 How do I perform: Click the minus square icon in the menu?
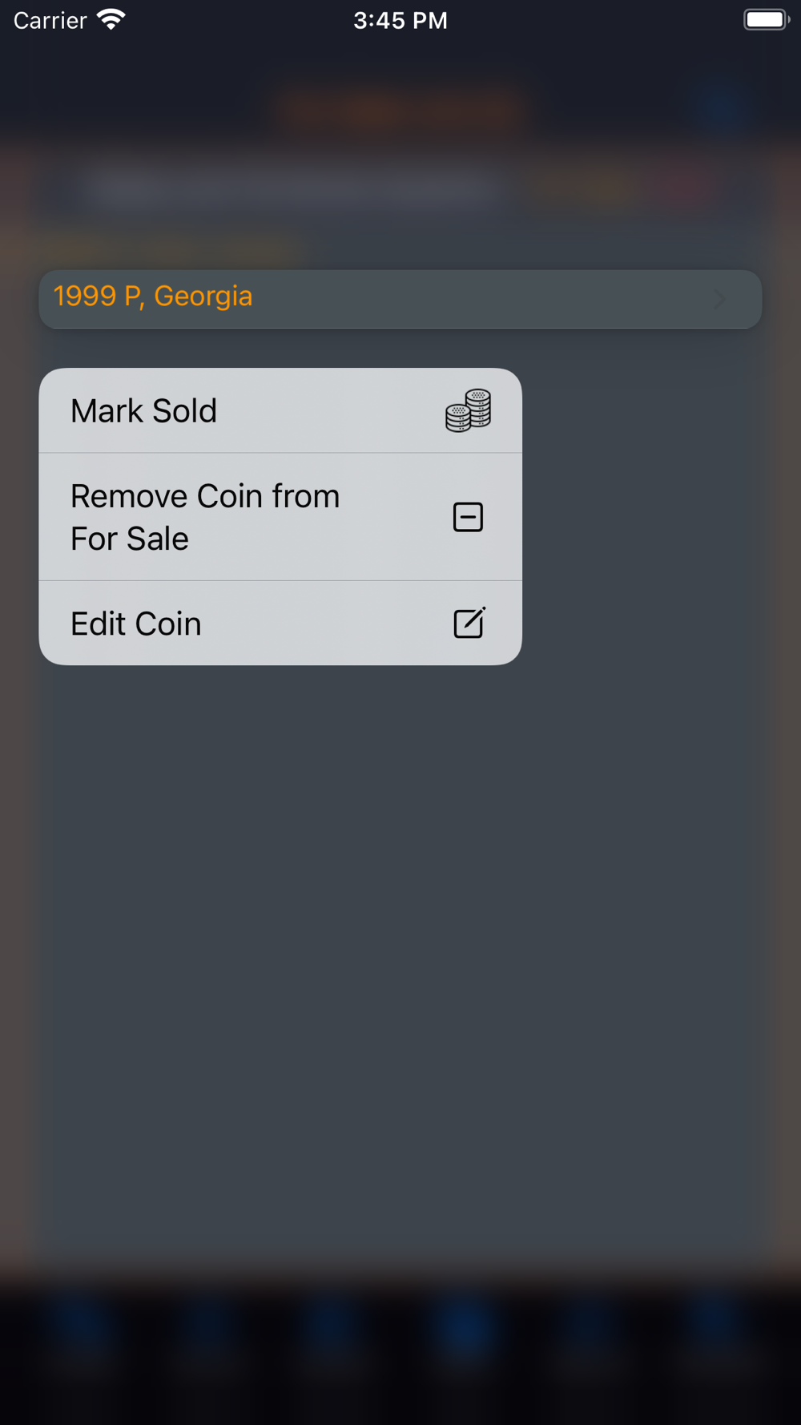pyautogui.click(x=468, y=517)
